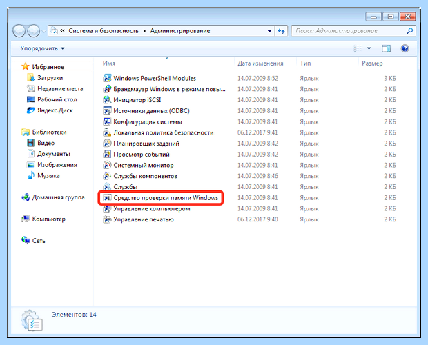
Task: Click date 14.07.2009 8:52
Action: [257, 78]
